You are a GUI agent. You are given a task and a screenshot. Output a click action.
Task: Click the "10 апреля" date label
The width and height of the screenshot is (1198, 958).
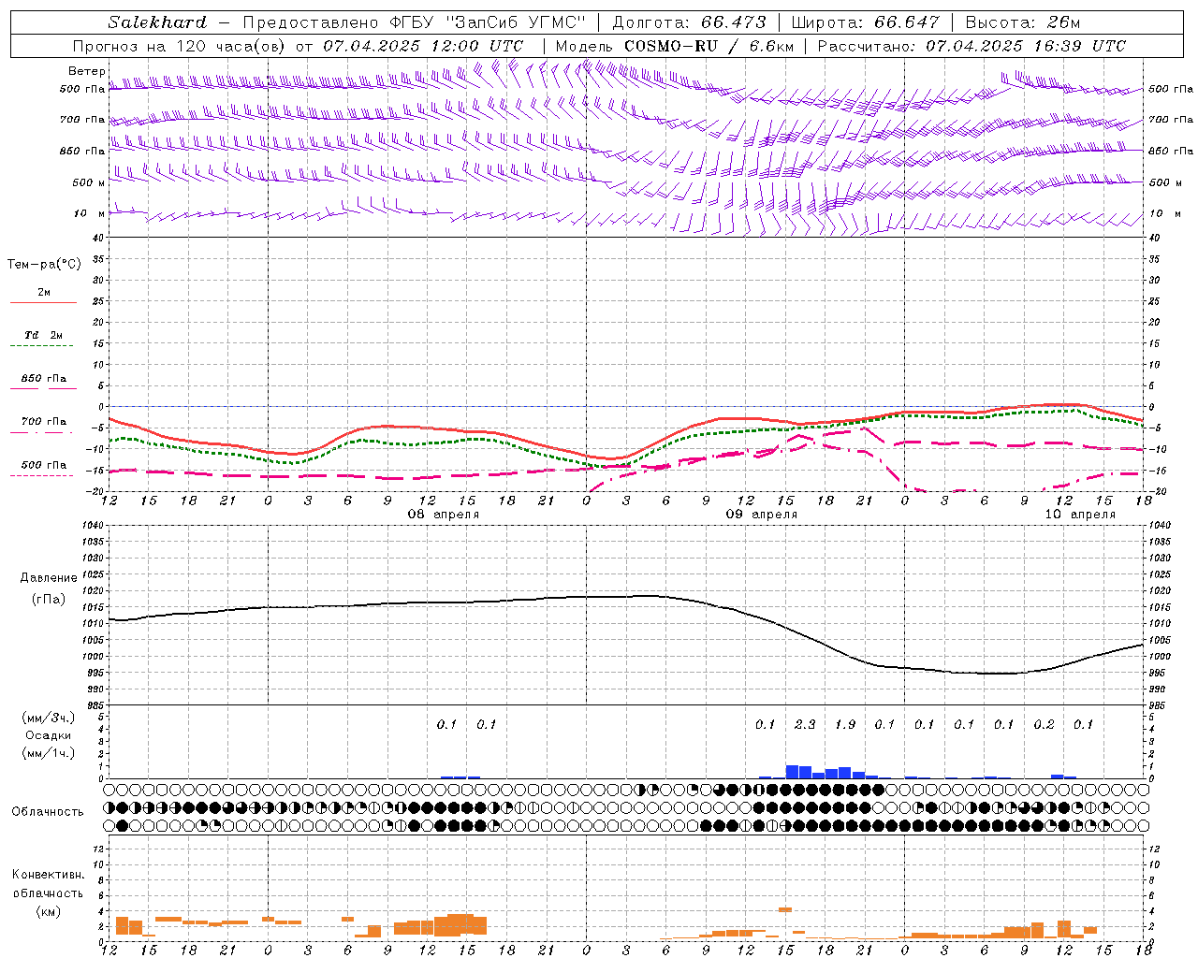coord(1080,515)
